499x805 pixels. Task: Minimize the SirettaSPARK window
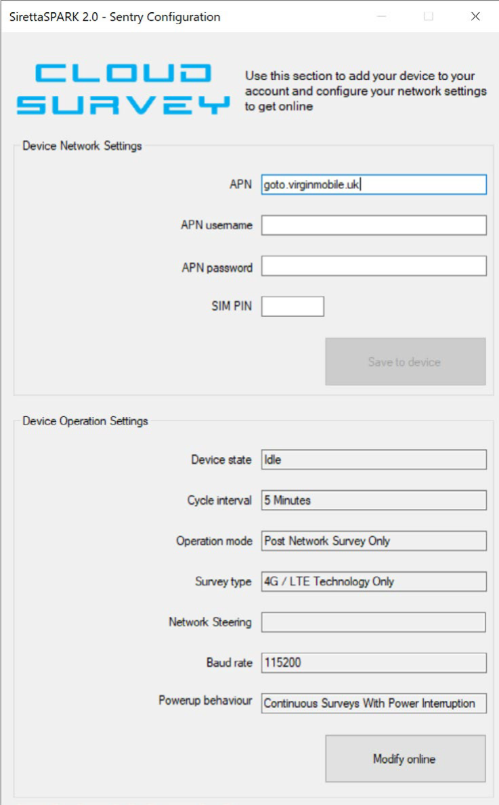point(381,16)
